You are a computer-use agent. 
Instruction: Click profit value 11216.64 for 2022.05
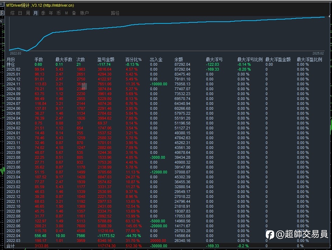(105, 231)
